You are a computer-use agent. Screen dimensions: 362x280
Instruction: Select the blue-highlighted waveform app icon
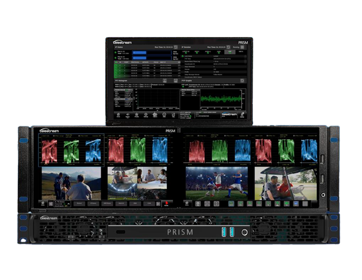[231, 204]
